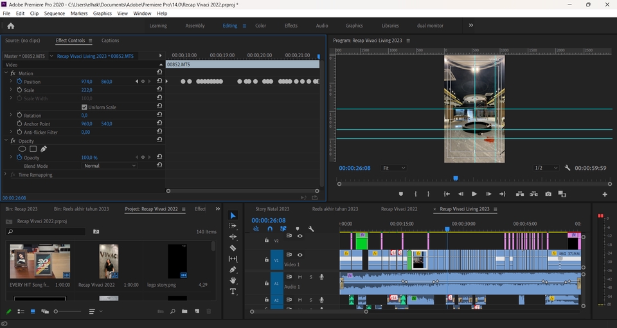Open Project panel tabs overflow menu
This screenshot has width=617, height=328.
pyautogui.click(x=218, y=208)
